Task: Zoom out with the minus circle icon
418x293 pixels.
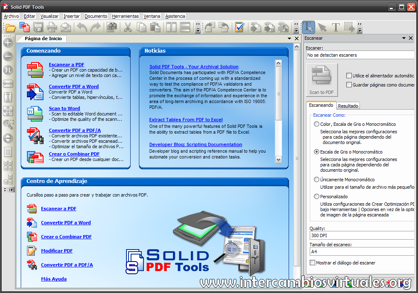Action: pos(8,56)
